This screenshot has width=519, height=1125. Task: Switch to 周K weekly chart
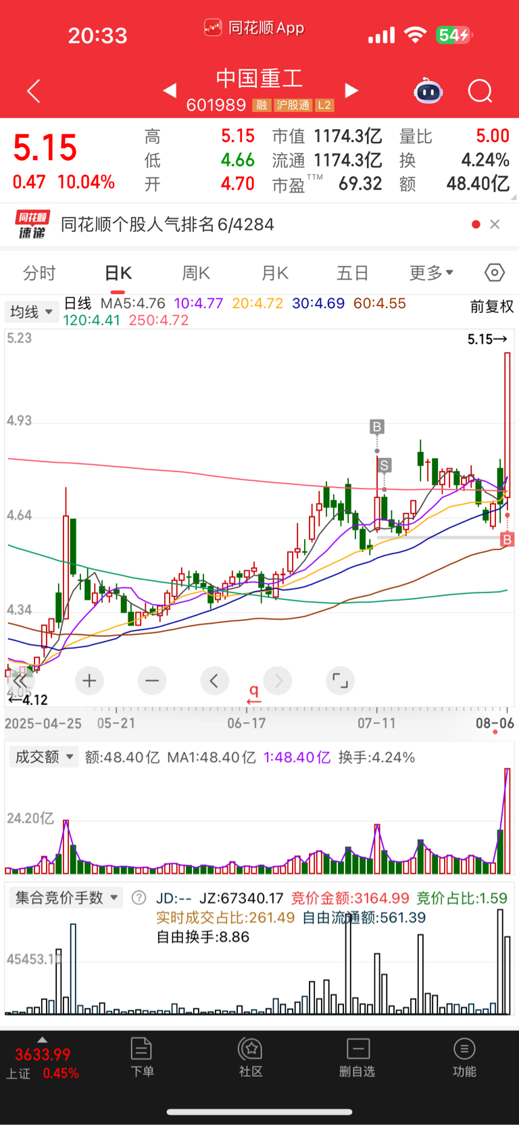[x=196, y=273]
